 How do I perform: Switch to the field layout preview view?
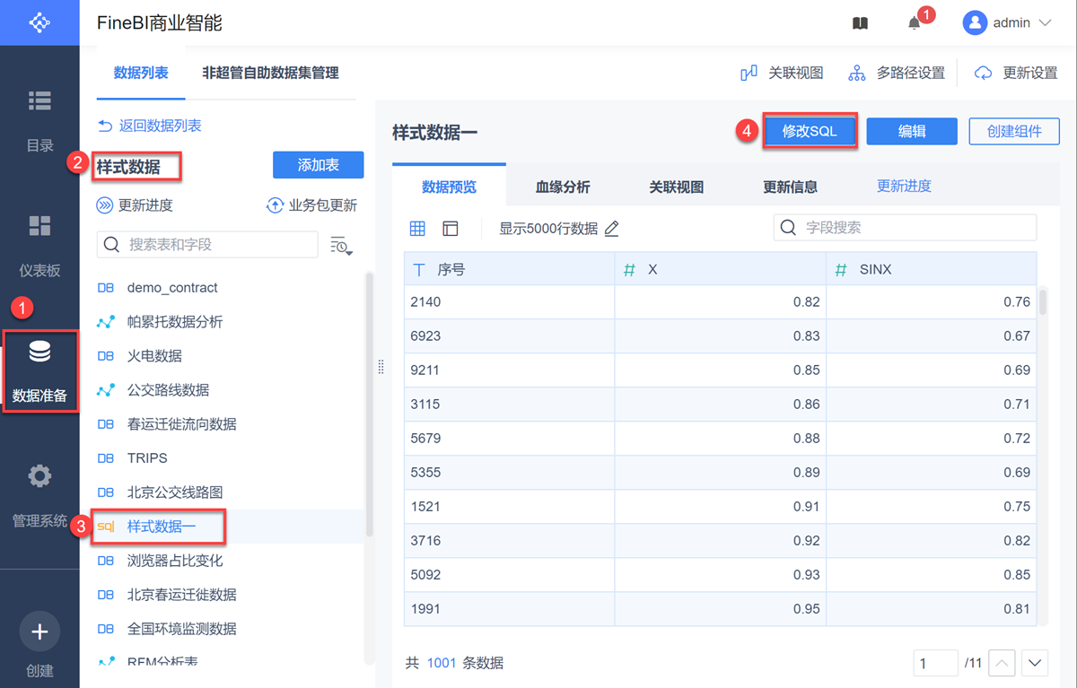click(451, 229)
